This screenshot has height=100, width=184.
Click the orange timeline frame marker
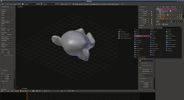27,96
